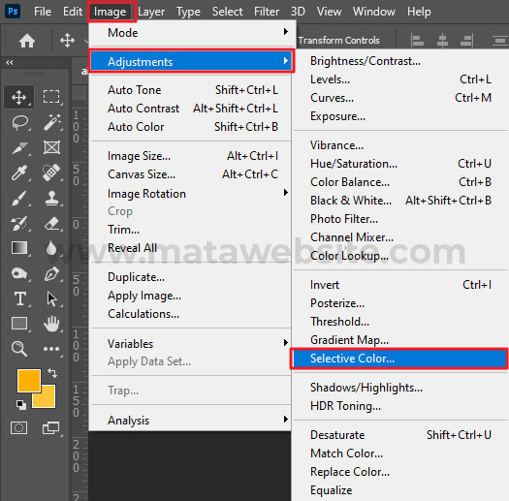Image resolution: width=509 pixels, height=501 pixels.
Task: Toggle Quick Mask mode
Action: coord(18,427)
